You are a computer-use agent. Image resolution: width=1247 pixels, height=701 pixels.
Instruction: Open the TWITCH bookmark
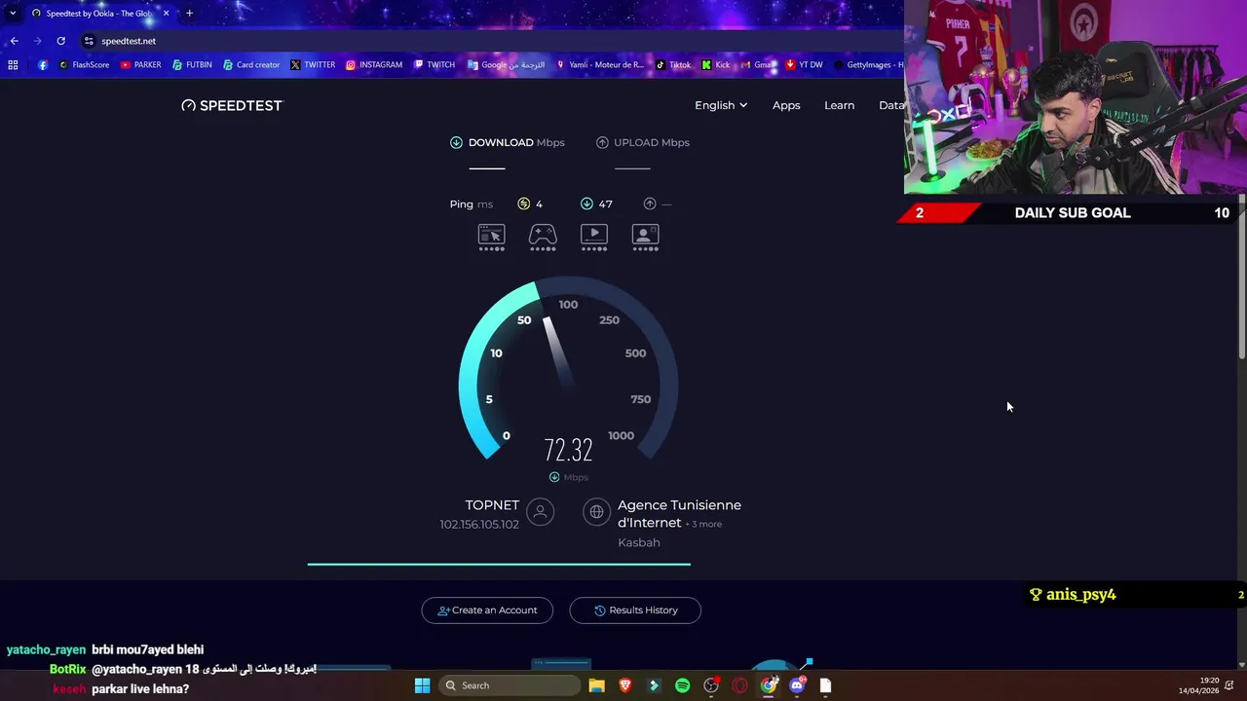(435, 65)
